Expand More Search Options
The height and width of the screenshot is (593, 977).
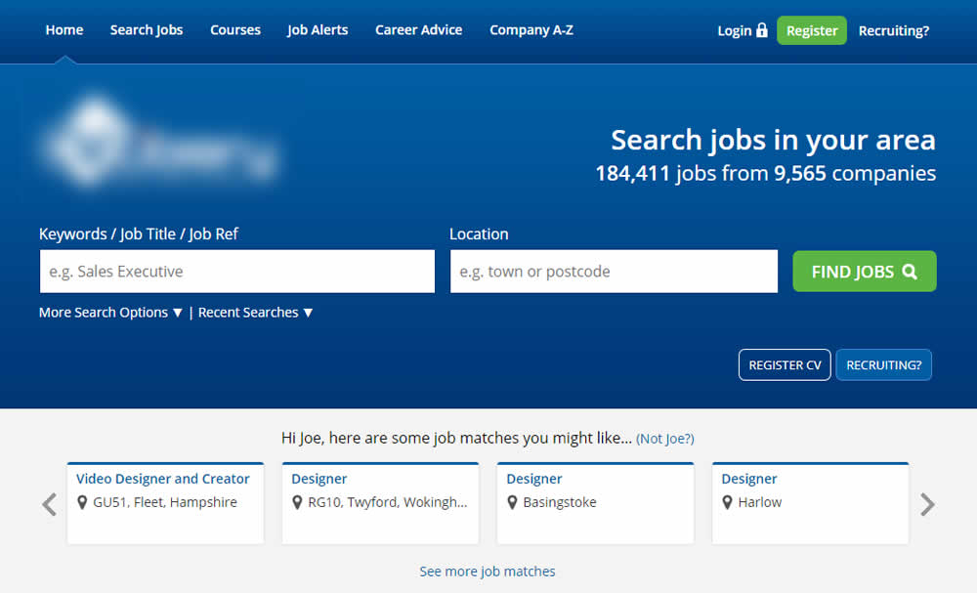point(110,313)
